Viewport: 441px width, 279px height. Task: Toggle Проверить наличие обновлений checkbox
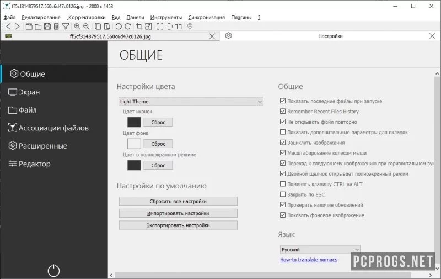[x=283, y=204]
